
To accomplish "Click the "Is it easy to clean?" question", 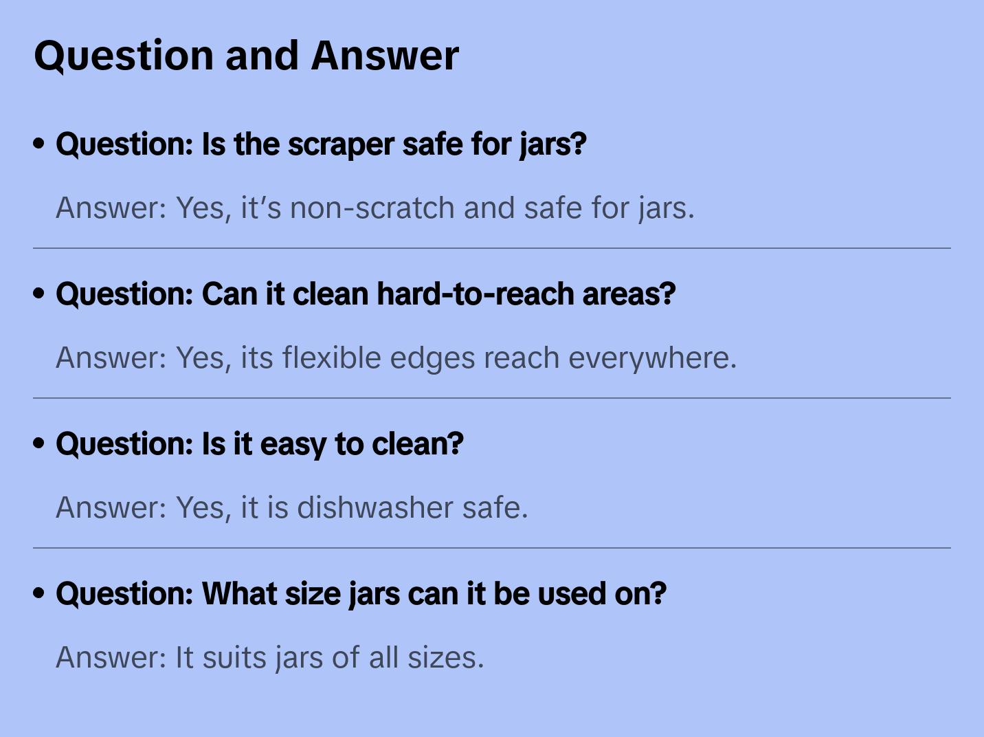I will coord(260,444).
